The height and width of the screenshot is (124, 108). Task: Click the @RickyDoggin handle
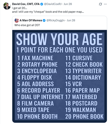pyautogui.click(x=56, y=20)
